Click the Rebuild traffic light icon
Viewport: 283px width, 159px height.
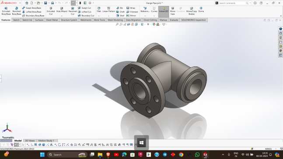pyautogui.click(x=80, y=3)
